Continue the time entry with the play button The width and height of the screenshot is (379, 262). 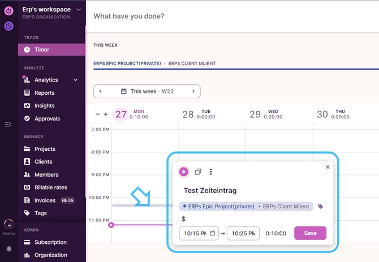(184, 172)
